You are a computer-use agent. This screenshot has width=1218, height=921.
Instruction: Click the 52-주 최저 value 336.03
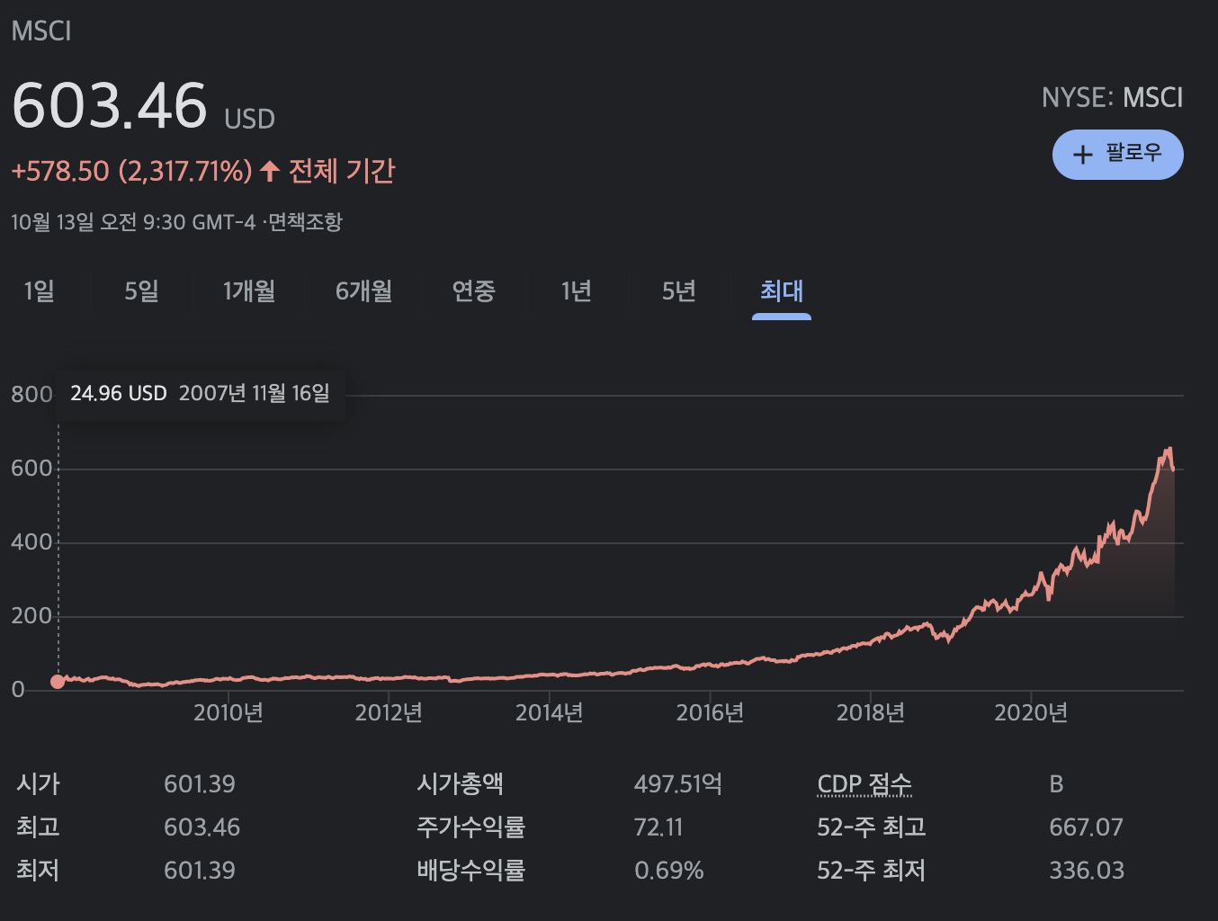pos(1087,871)
